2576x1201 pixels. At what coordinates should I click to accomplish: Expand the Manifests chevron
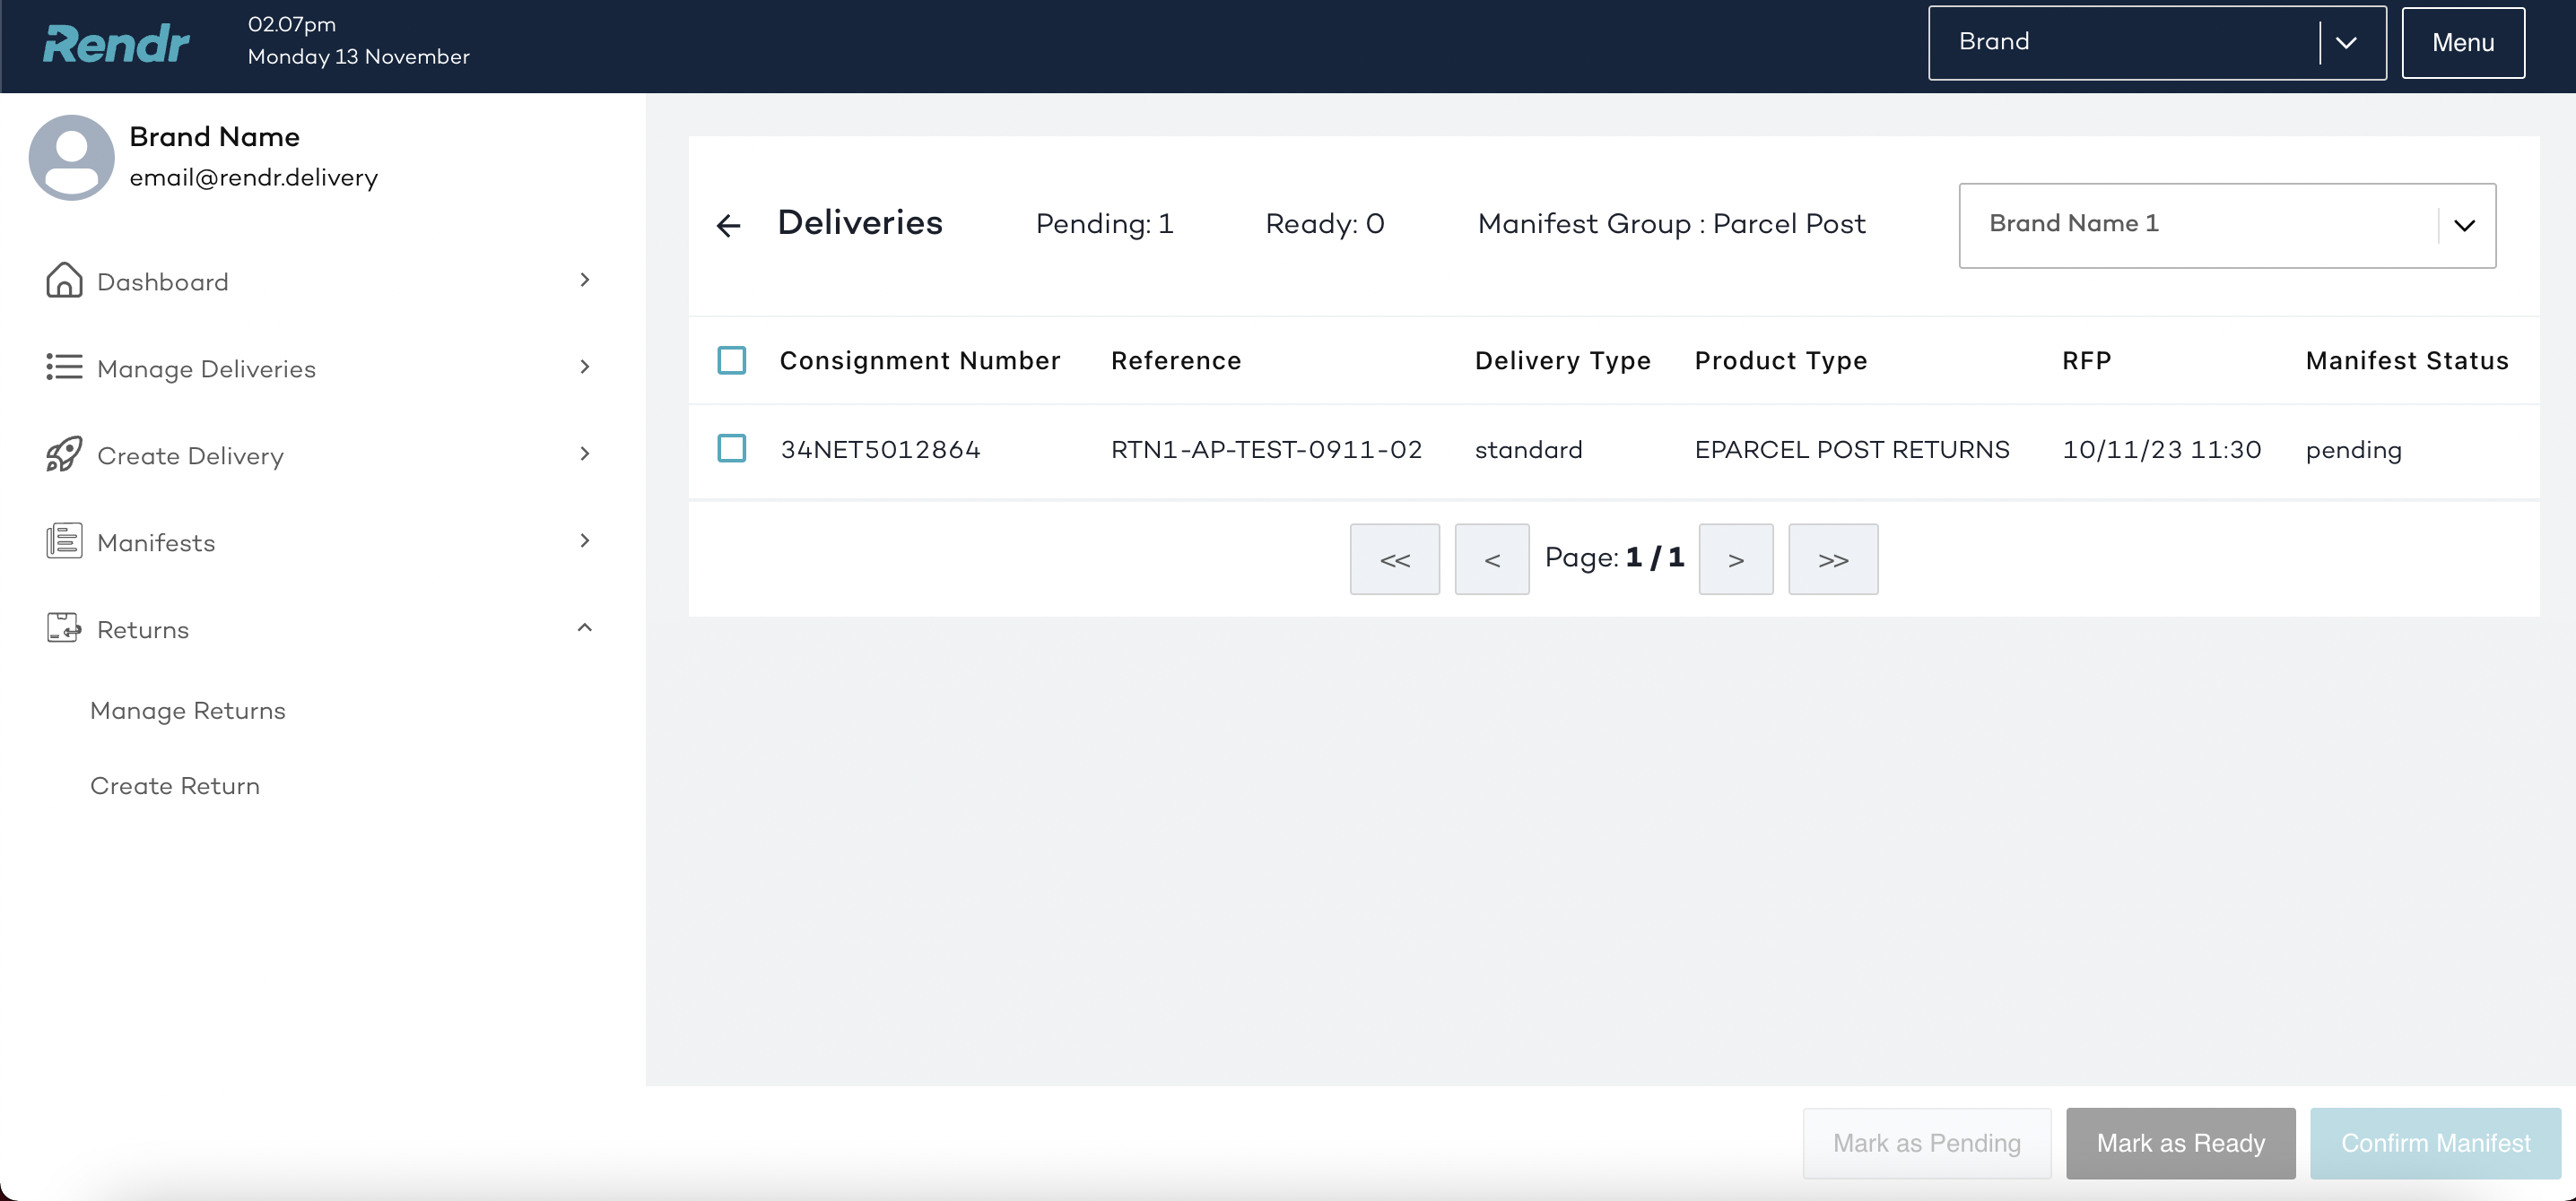point(585,540)
